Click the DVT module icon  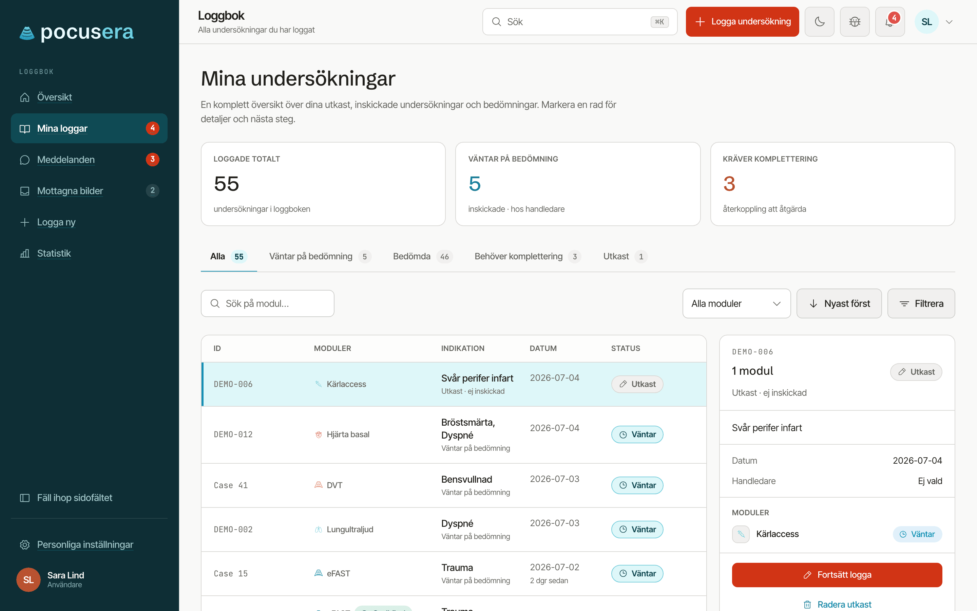point(318,485)
